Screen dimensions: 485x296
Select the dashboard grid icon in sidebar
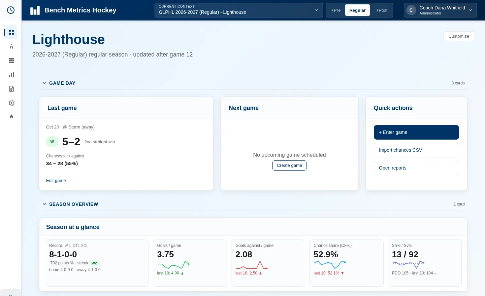click(11, 32)
